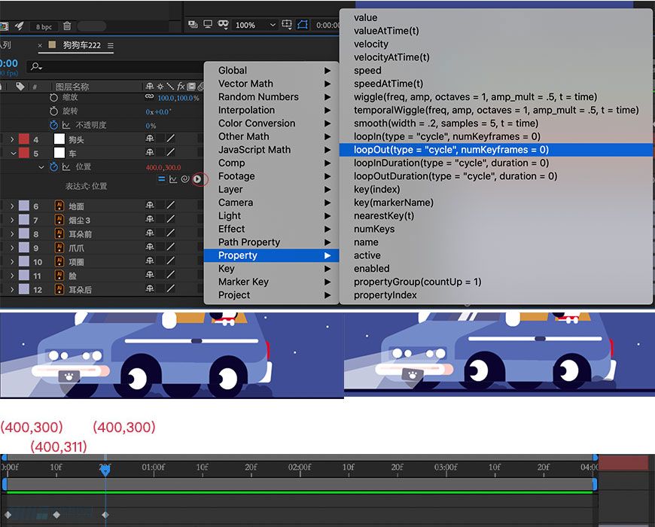The image size is (655, 527).
Task: Click current time indicator playhead
Action: click(x=105, y=471)
